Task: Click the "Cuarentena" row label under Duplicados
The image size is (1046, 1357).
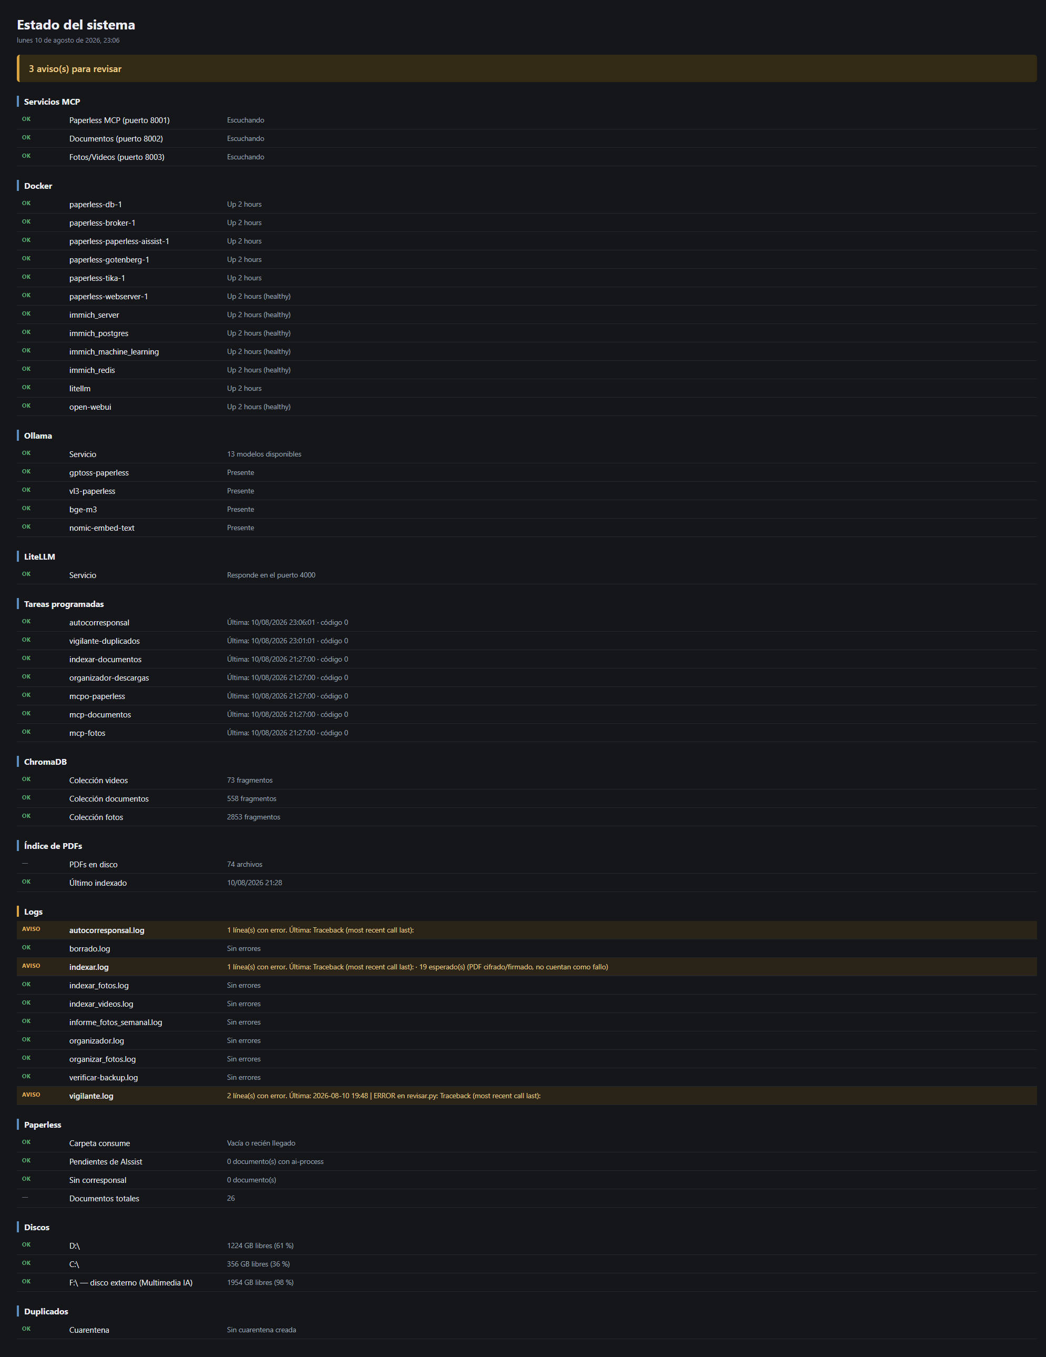Action: pos(89,1330)
